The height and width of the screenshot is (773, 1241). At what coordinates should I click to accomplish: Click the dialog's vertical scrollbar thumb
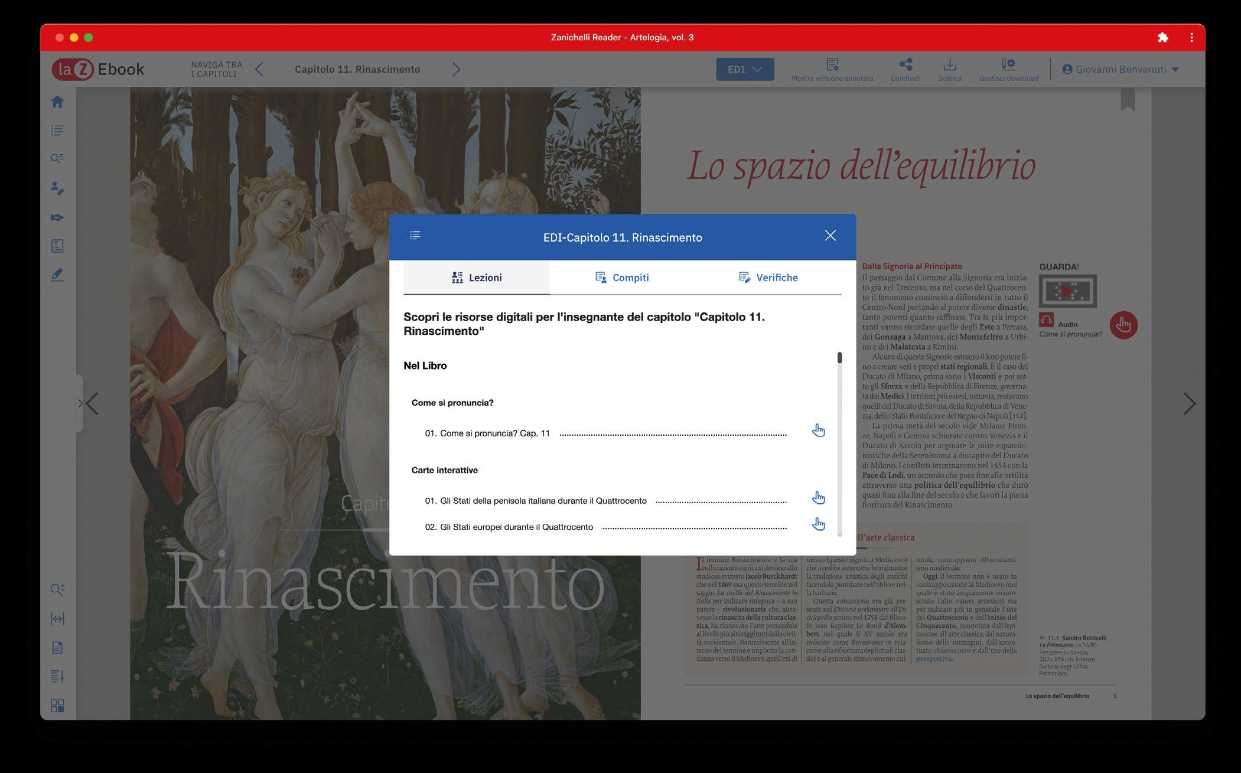point(839,358)
